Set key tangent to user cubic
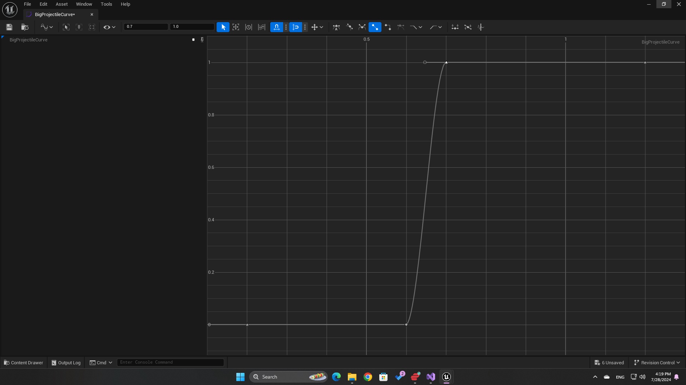Screen dimensions: 686x385 pyautogui.click(x=349, y=27)
